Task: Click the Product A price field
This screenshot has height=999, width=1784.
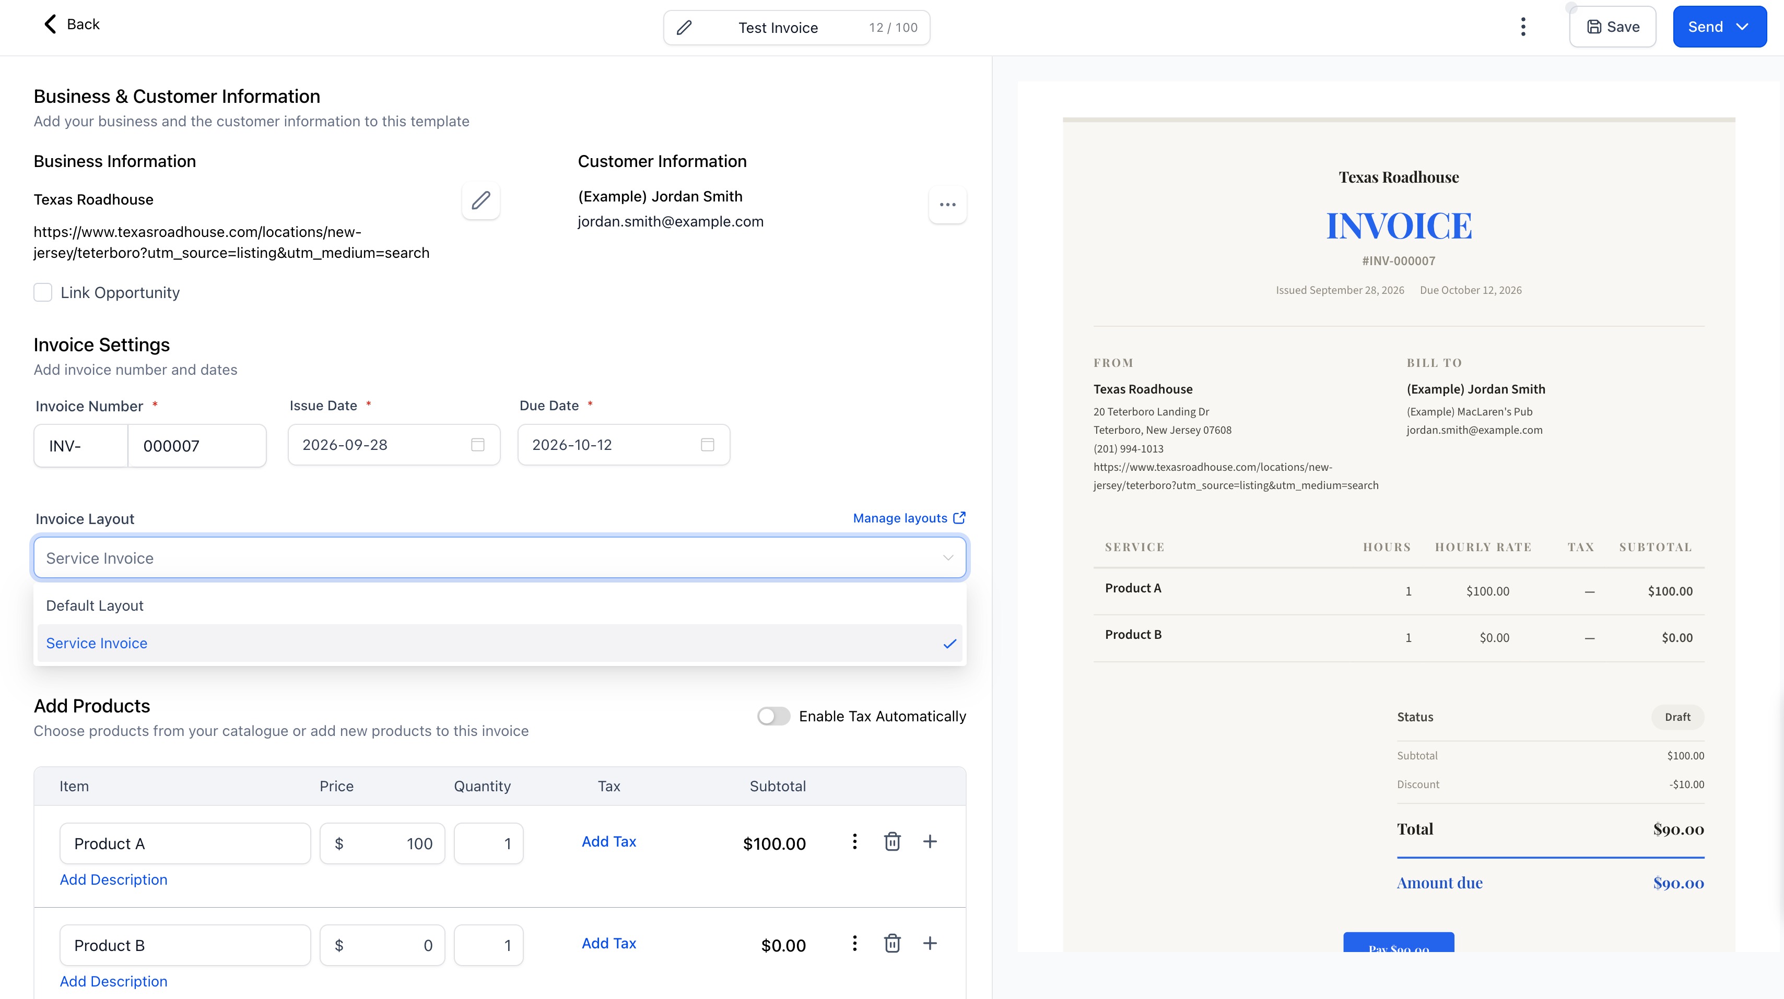Action: pyautogui.click(x=382, y=843)
